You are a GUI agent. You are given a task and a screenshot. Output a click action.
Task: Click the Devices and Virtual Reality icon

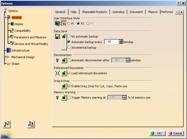point(12,44)
